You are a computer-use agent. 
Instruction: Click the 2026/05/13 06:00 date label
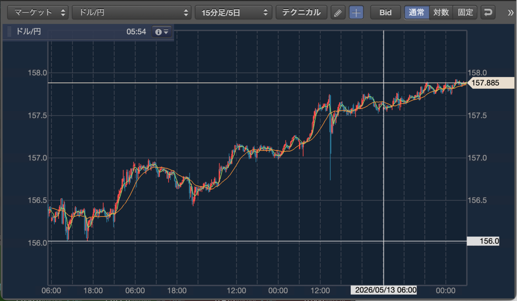[x=384, y=290]
